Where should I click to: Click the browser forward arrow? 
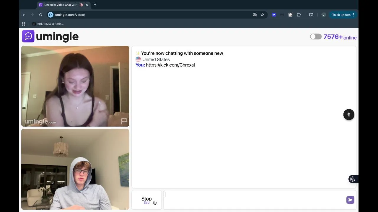[x=32, y=15]
